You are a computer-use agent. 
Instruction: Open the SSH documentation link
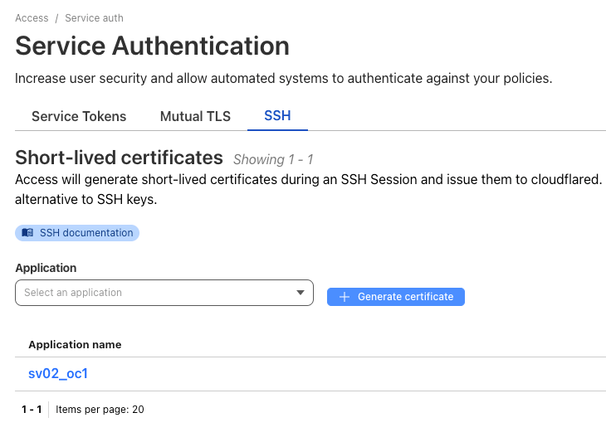click(x=77, y=233)
